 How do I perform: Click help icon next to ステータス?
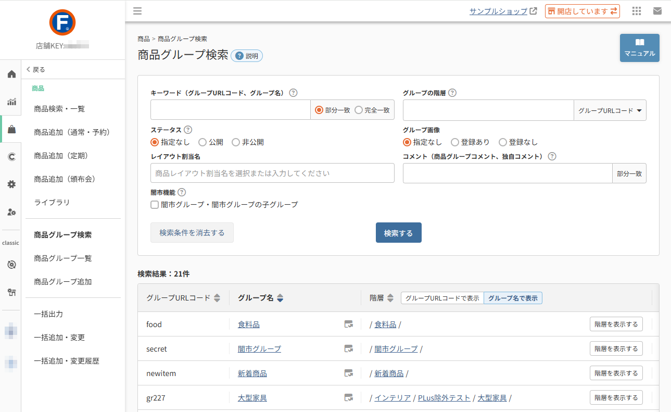pyautogui.click(x=188, y=130)
